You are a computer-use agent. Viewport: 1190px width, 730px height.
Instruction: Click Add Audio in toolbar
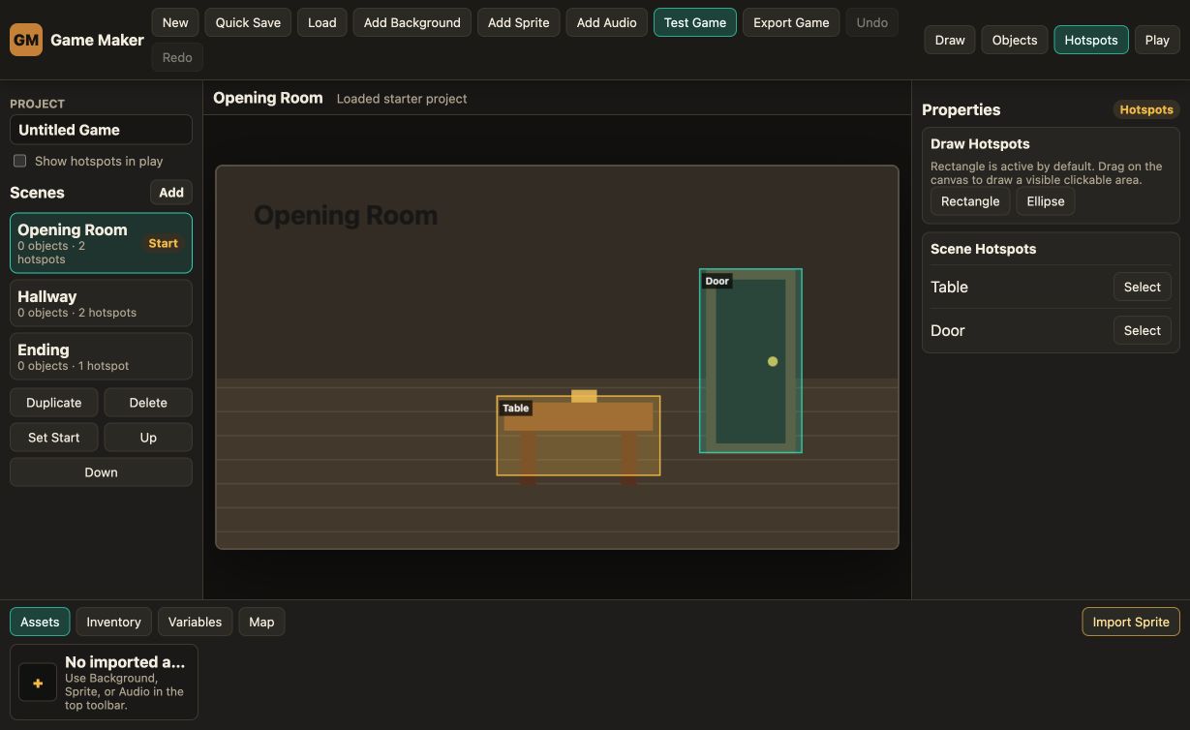[607, 22]
